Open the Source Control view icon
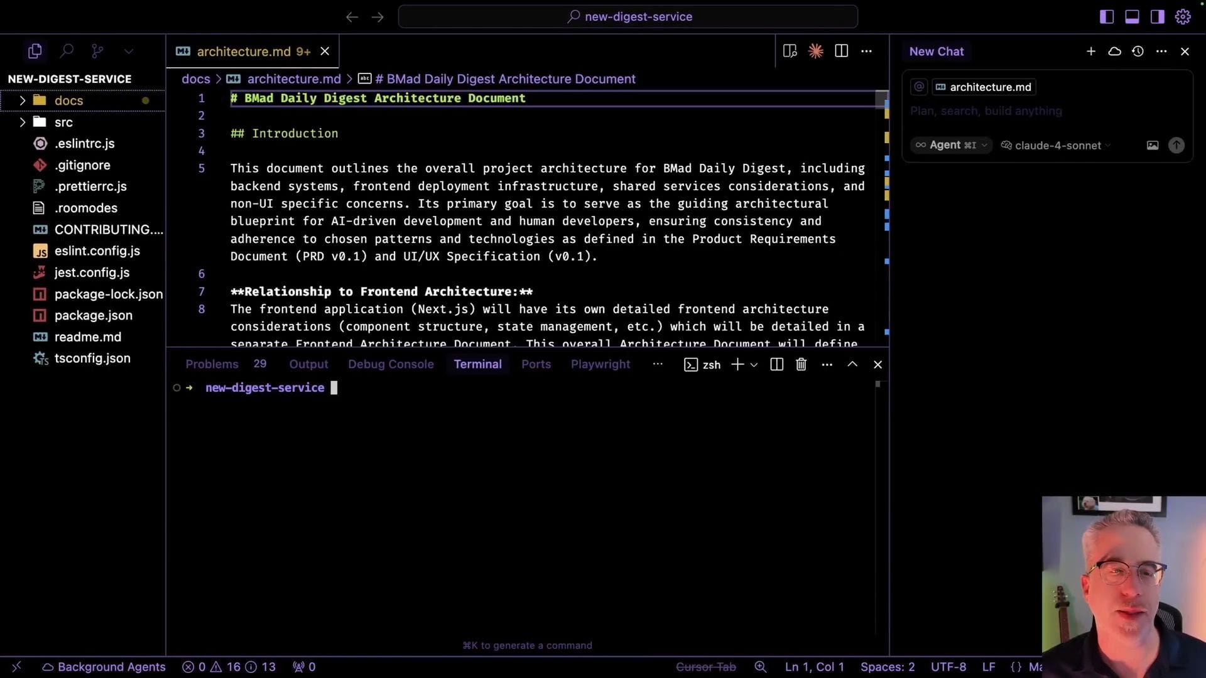Image resolution: width=1206 pixels, height=678 pixels. (x=97, y=51)
